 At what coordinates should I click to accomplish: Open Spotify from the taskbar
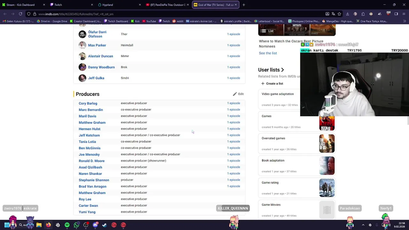click(x=67, y=225)
